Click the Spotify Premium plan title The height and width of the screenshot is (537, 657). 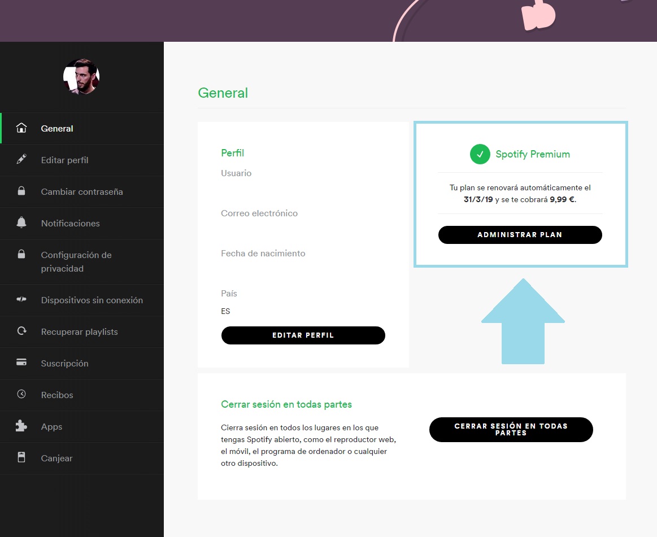click(533, 154)
